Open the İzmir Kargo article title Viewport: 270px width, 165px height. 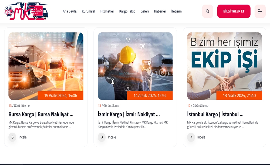(x=129, y=114)
